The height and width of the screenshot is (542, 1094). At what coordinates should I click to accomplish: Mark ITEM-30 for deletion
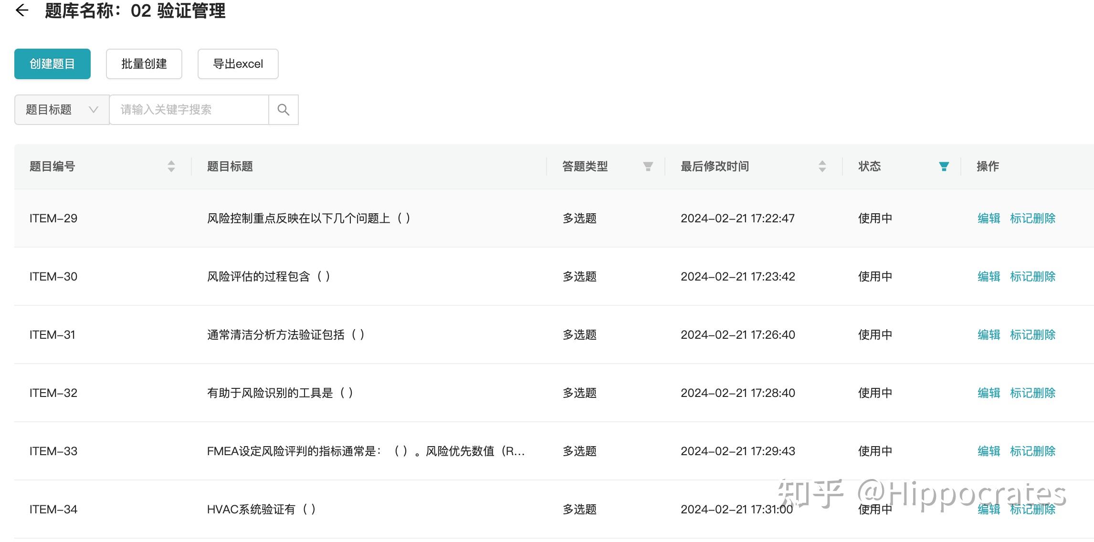pyautogui.click(x=1032, y=277)
